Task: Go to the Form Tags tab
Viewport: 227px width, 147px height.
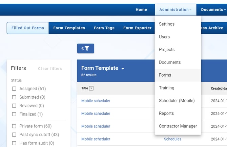Action: 104,28
